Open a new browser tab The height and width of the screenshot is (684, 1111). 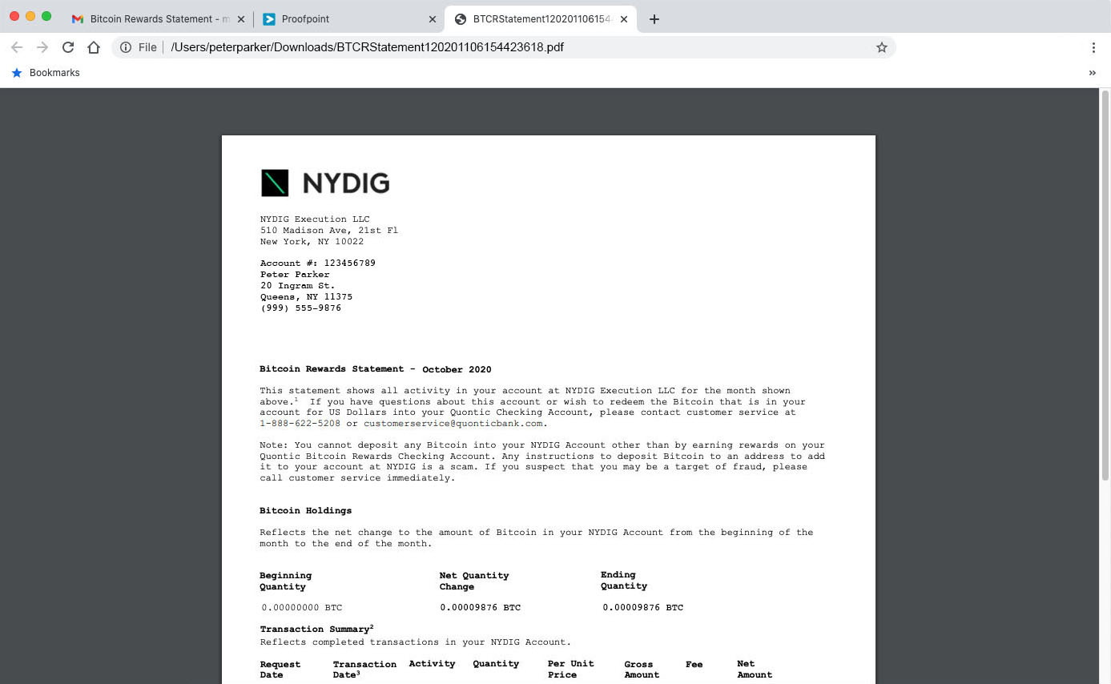pos(654,19)
